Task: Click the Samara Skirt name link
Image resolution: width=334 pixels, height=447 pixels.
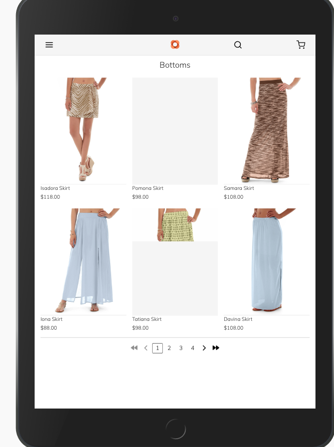Action: coord(239,188)
